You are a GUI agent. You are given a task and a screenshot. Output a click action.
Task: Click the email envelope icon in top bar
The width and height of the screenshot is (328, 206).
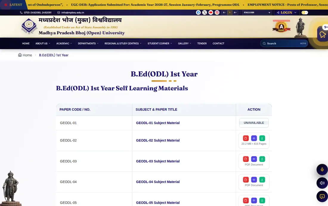[x=58, y=13]
